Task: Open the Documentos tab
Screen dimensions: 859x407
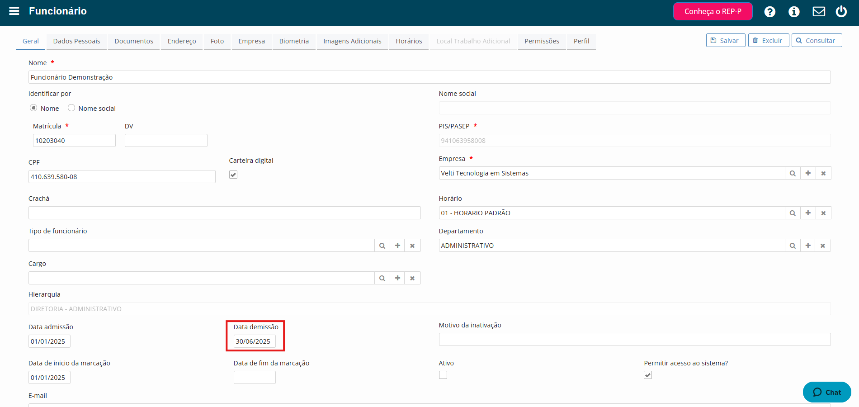Action: click(x=134, y=41)
